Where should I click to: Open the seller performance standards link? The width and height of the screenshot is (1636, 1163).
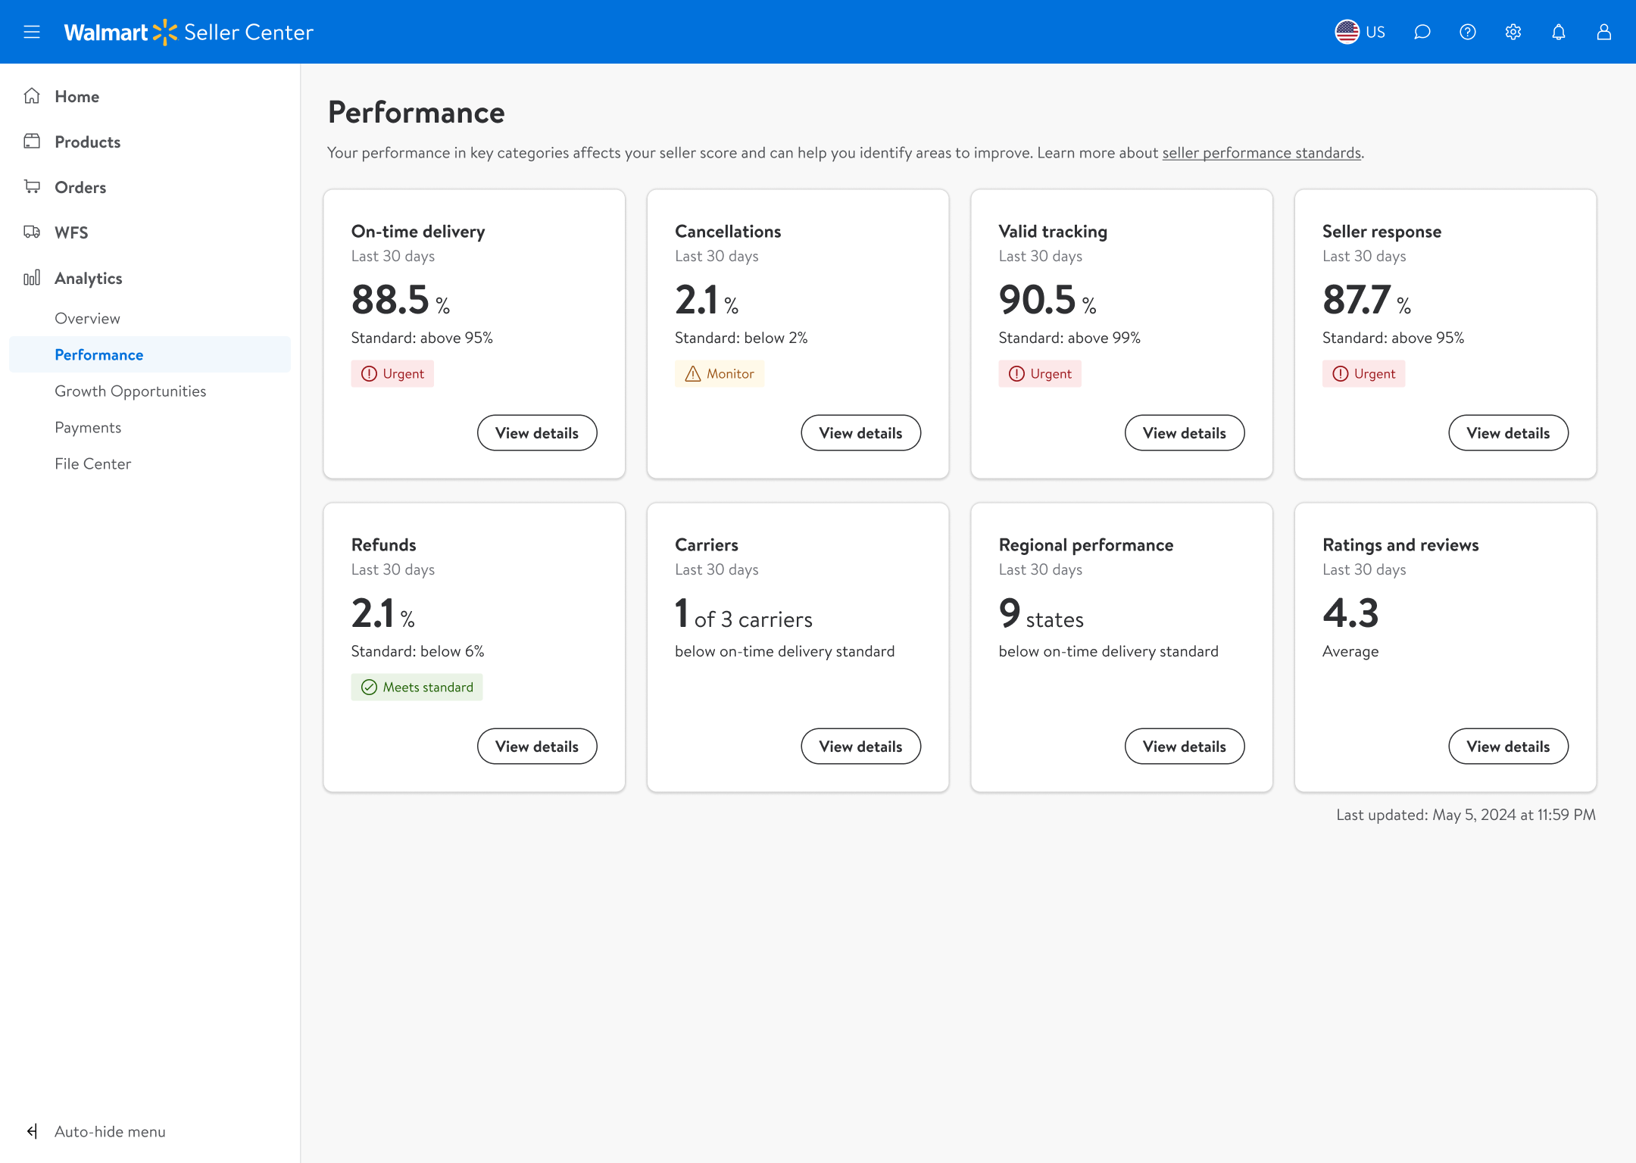(1261, 153)
